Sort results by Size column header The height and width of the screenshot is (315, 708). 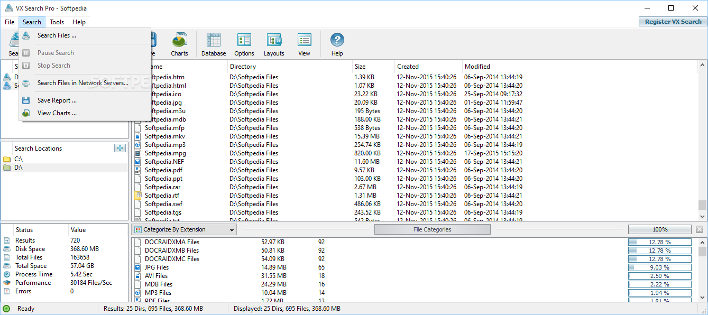(373, 67)
